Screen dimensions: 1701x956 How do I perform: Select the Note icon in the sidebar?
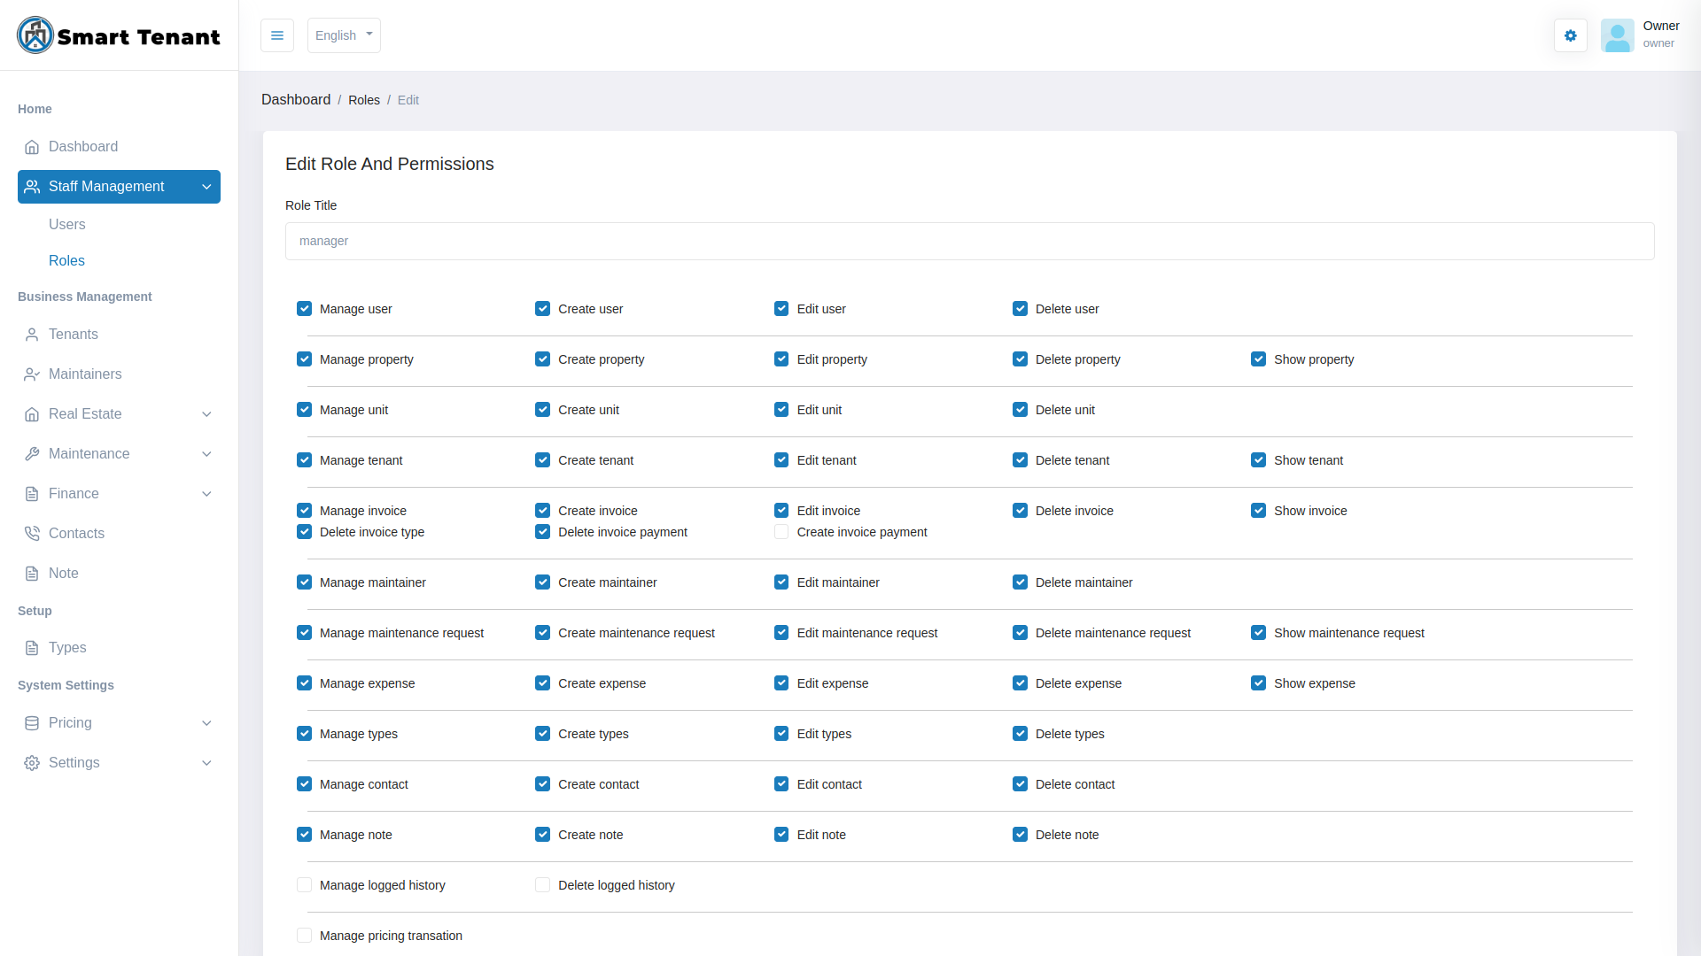pos(32,573)
